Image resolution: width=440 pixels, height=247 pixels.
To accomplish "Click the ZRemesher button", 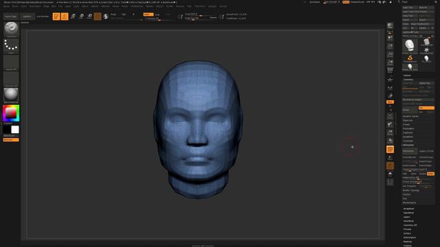I will pos(410,151).
